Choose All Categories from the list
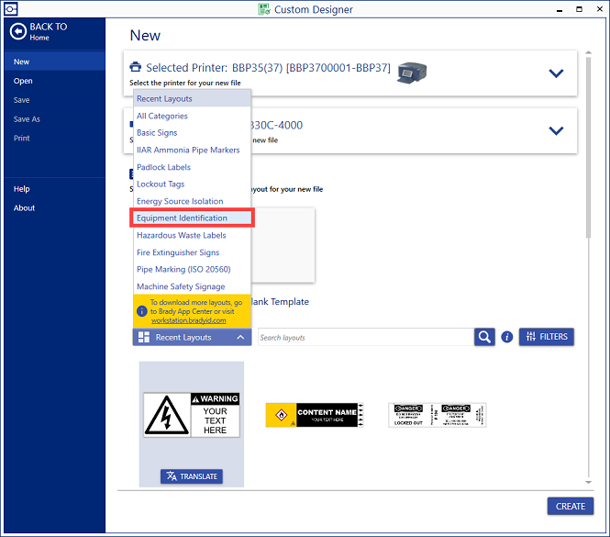This screenshot has height=537, width=610. 193,116
